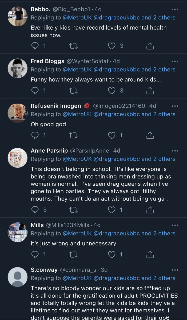Open Fred Bloggs' profile name
The width and height of the screenshot is (187, 320).
click(47, 61)
